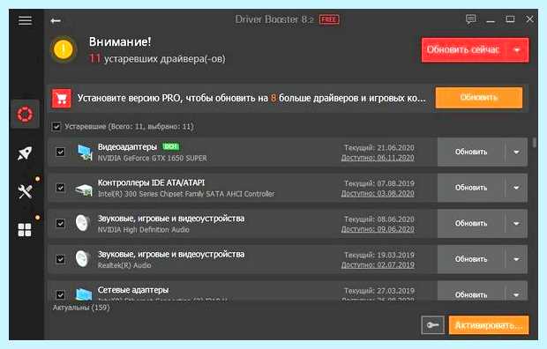Click the red shopping cart icon
The image size is (547, 349).
click(62, 99)
